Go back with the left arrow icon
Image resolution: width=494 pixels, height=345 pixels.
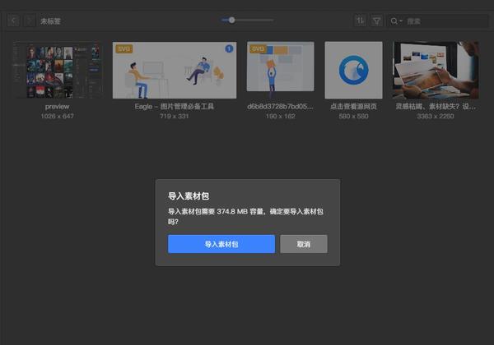(x=13, y=21)
